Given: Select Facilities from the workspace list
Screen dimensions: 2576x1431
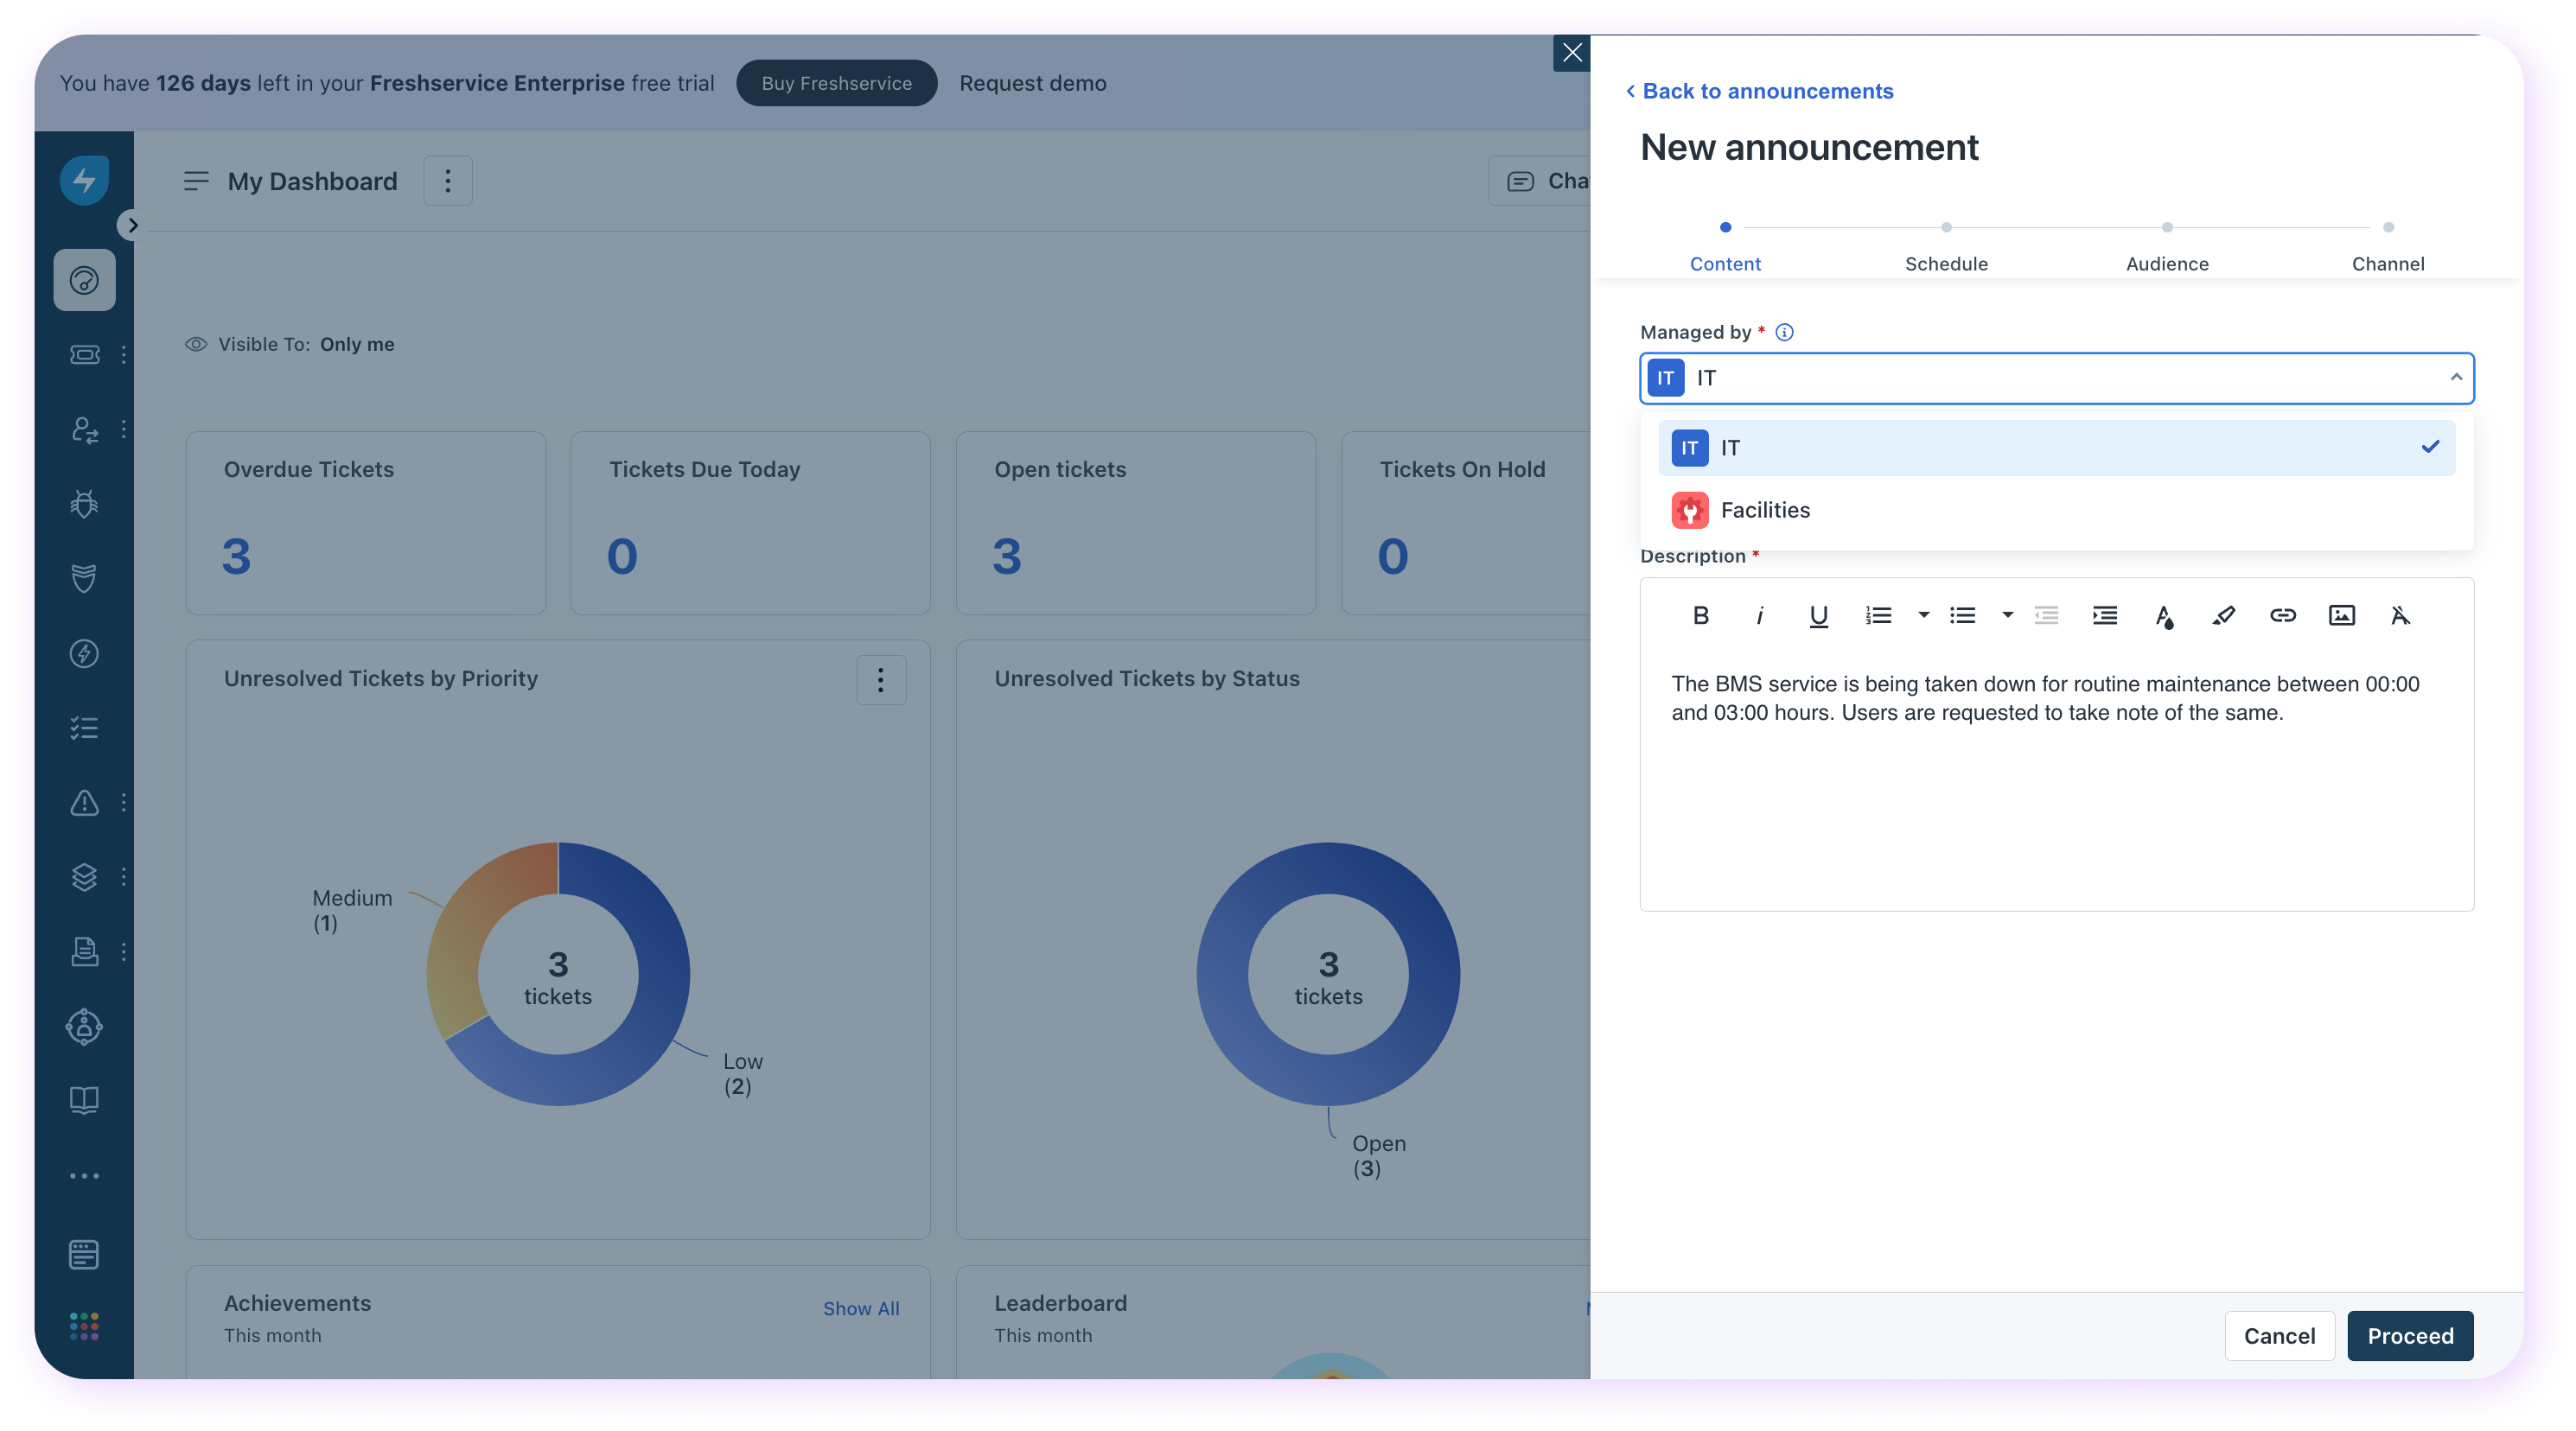Looking at the screenshot, I should [1765, 510].
